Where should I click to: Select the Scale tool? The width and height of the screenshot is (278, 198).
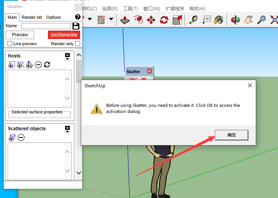coord(177,20)
